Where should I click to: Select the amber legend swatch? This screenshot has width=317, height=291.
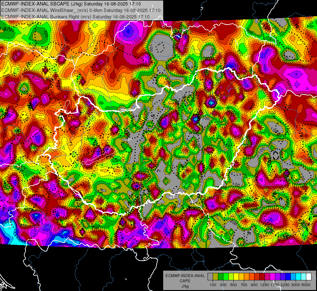241,277
